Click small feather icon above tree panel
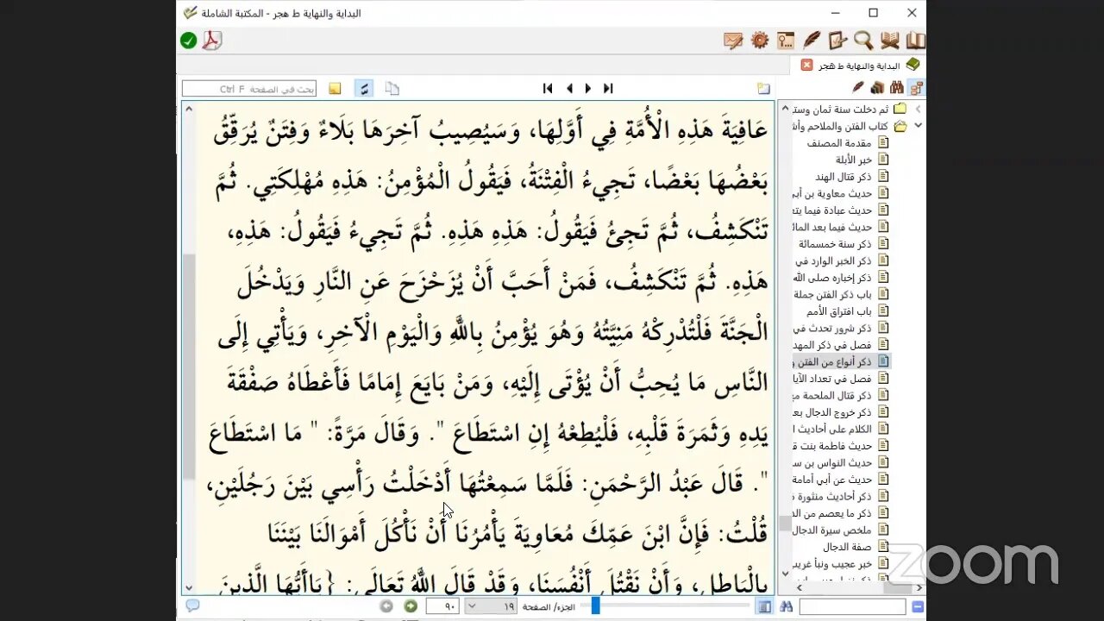The height and width of the screenshot is (621, 1104). click(858, 87)
